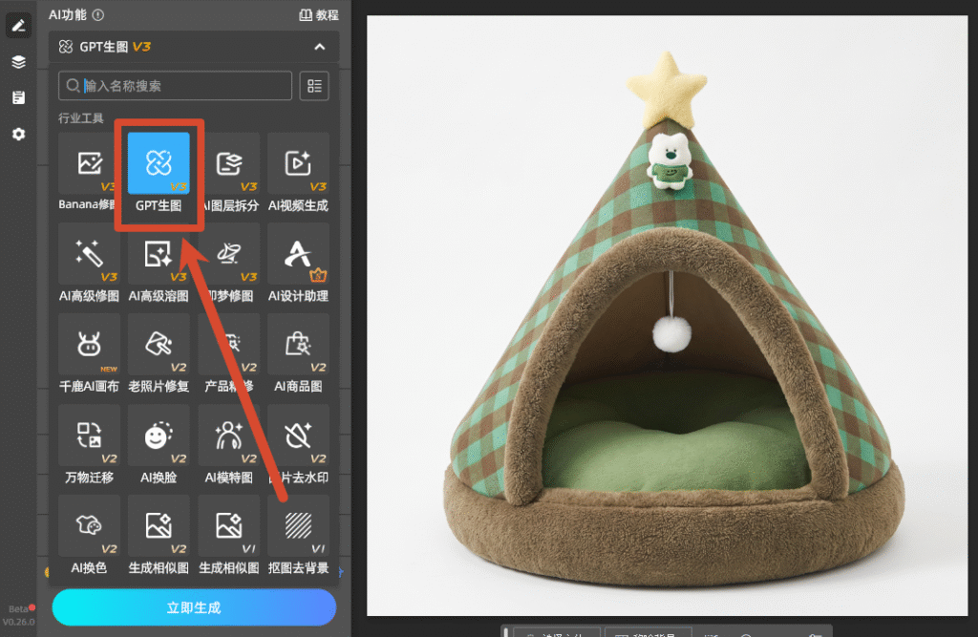Toggle the list view layout button
This screenshot has width=978, height=637.
coord(314,85)
